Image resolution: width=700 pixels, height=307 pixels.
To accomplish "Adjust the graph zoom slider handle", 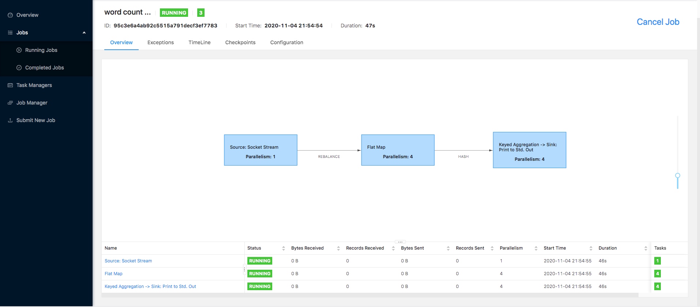I will pyautogui.click(x=678, y=175).
